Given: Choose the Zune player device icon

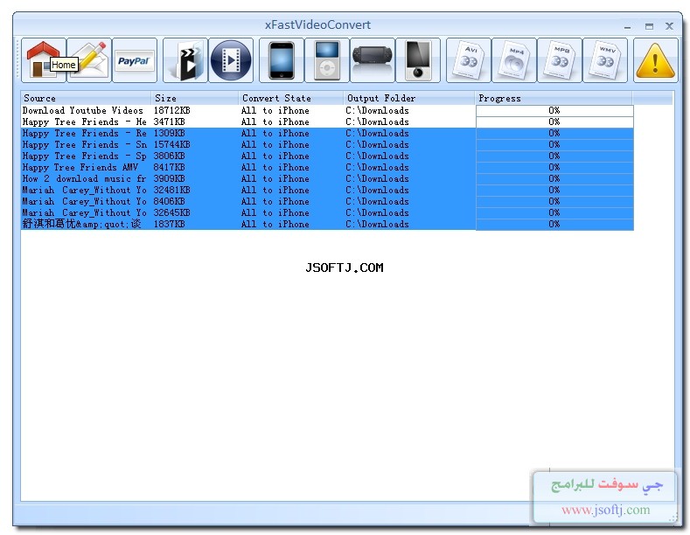Looking at the screenshot, I should tap(418, 59).
